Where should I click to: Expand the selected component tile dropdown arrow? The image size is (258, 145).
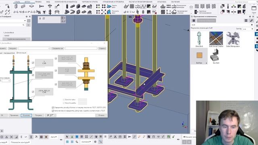pyautogui.click(x=206, y=63)
